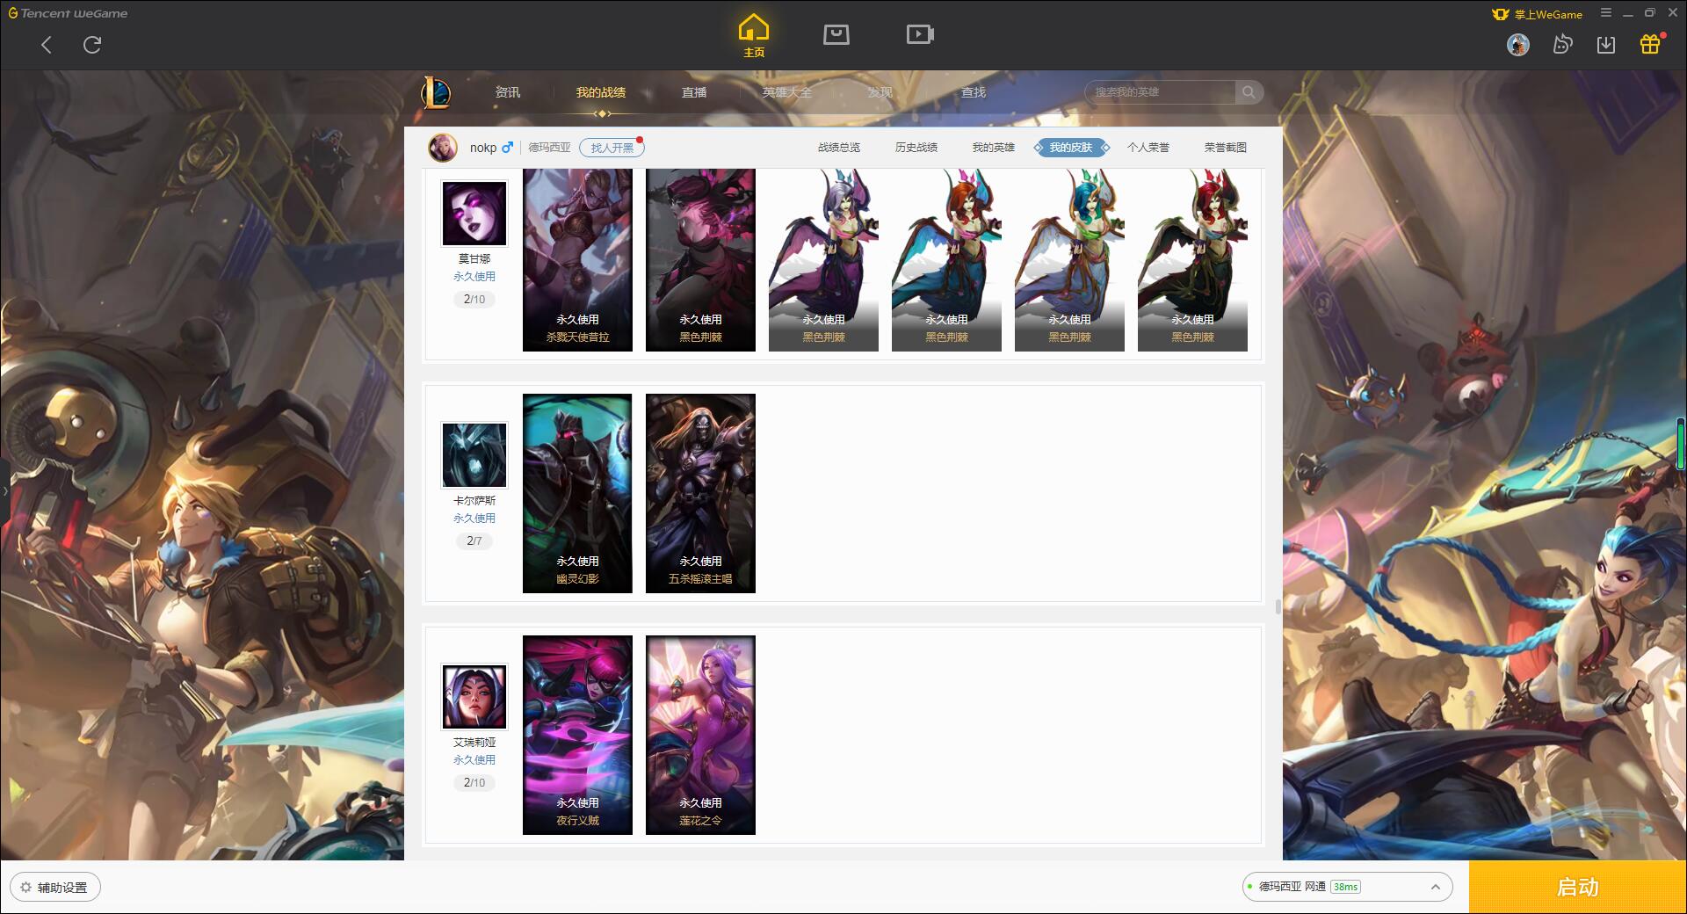This screenshot has width=1687, height=914.
Task: Switch to 我的战绩 tab
Action: [x=601, y=92]
